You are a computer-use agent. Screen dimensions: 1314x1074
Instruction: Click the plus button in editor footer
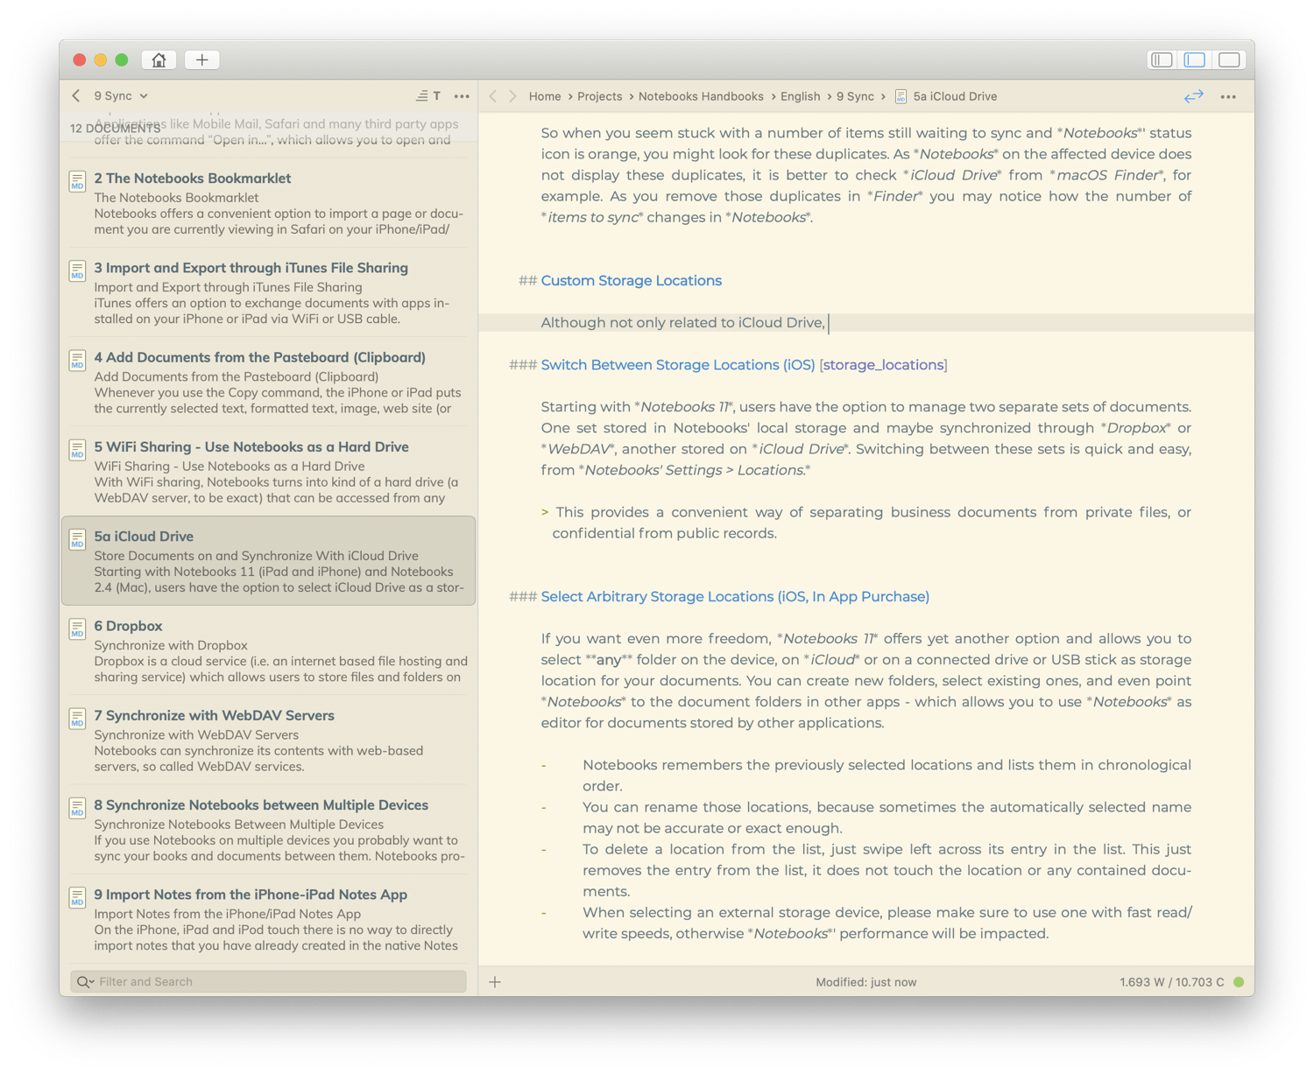[x=495, y=982]
